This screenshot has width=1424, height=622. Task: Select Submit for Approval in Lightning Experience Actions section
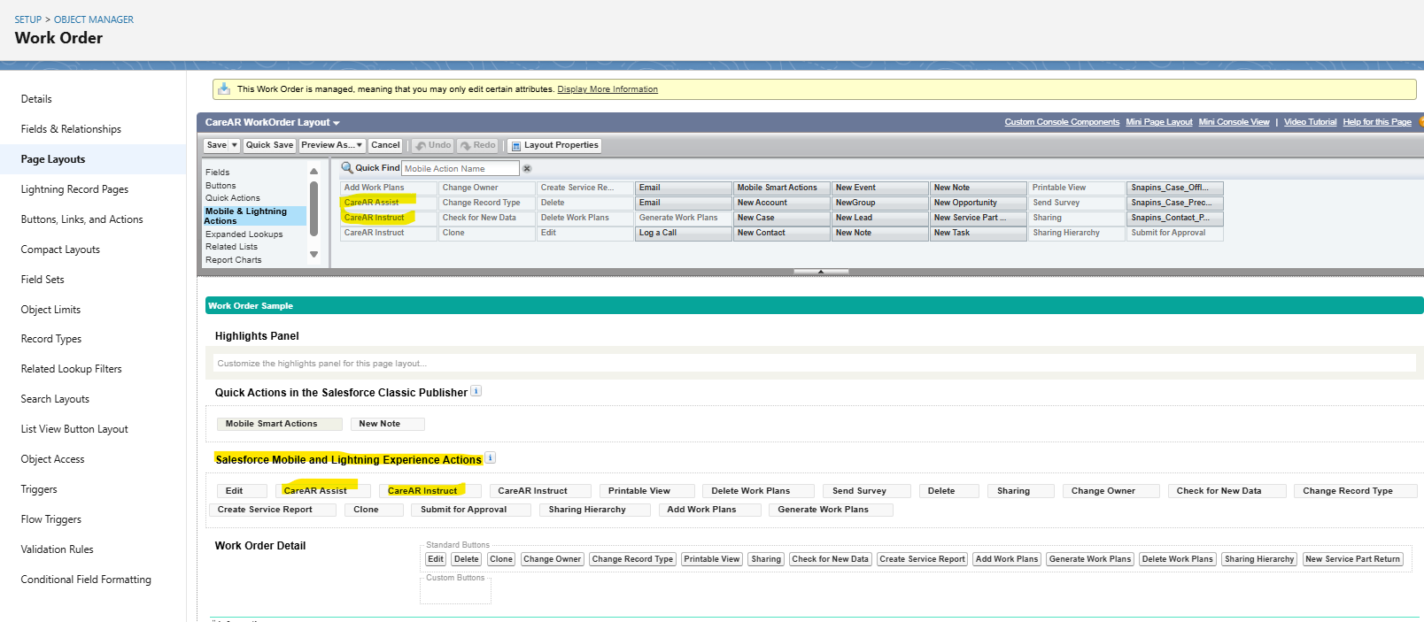pos(470,510)
